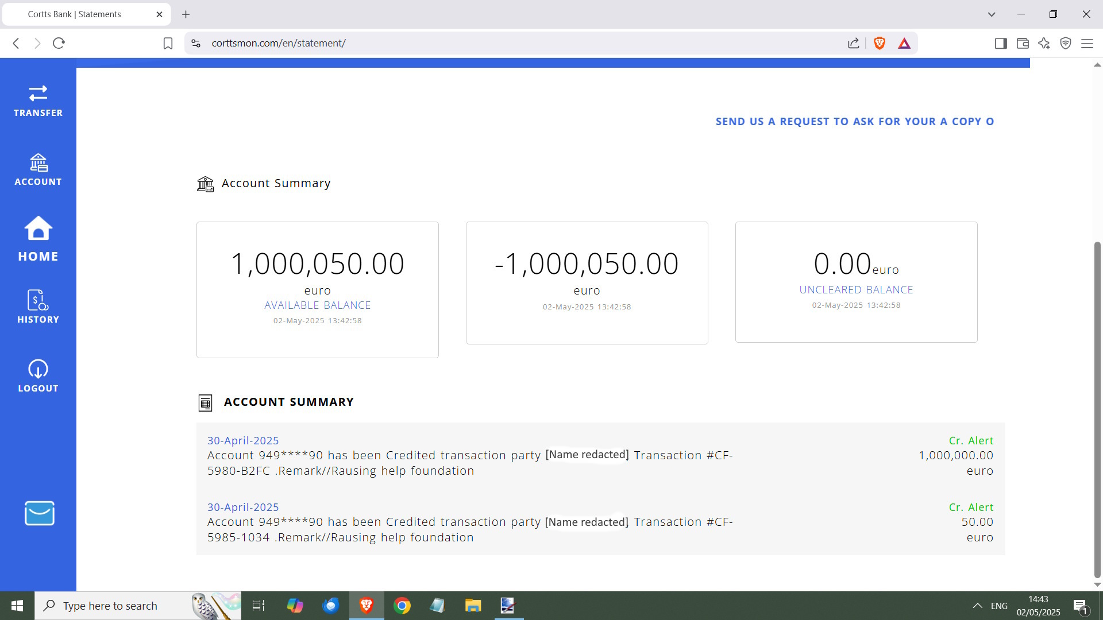Bookmark this page with bookmark icon
The image size is (1103, 620).
[168, 43]
